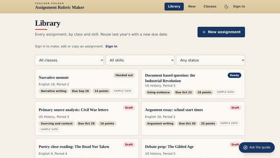The image size is (280, 158).
Task: Open Document based question: Industrial Revolution
Action: coord(170,78)
